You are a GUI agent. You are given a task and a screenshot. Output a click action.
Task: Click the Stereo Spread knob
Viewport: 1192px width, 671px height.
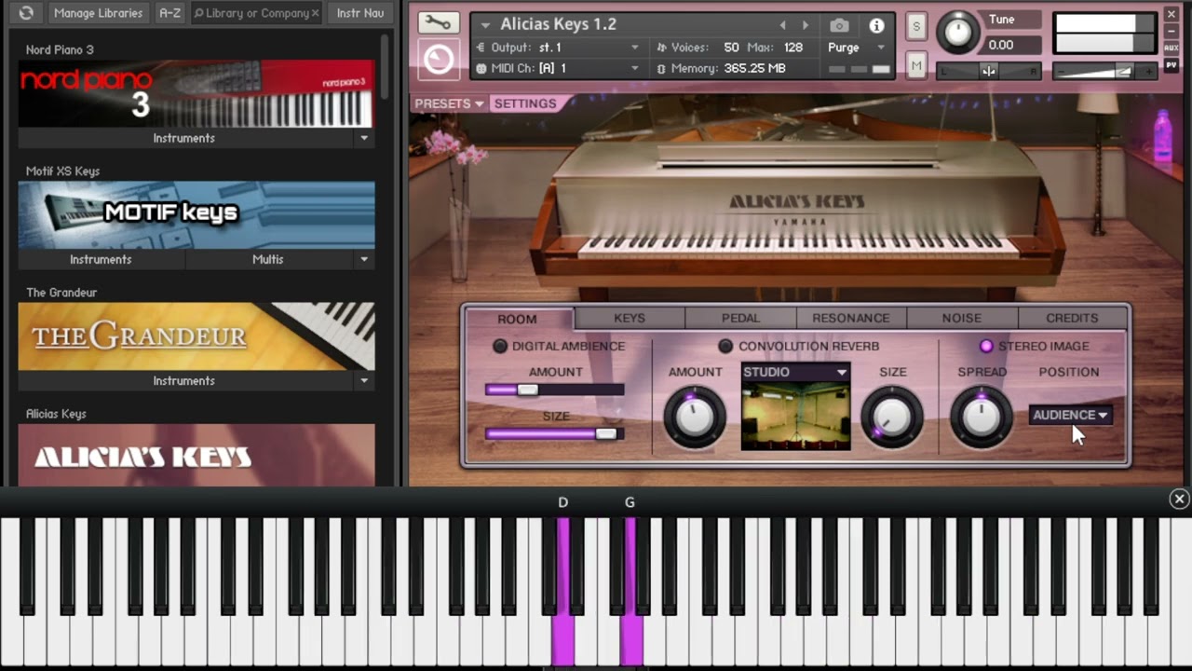click(x=981, y=417)
